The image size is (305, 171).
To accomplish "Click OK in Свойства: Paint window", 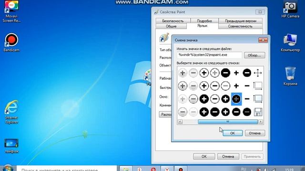I will tap(204, 156).
